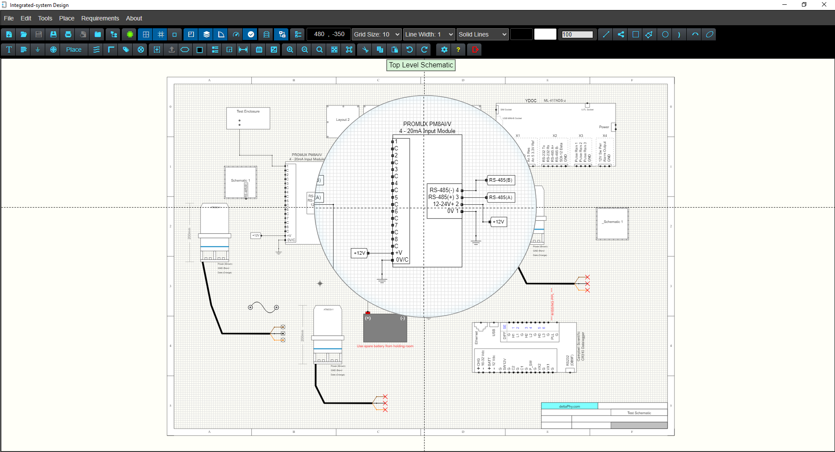
Task: Toggle the checkmark circle button
Action: 251,34
